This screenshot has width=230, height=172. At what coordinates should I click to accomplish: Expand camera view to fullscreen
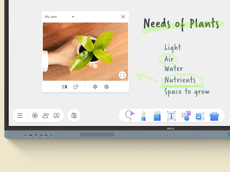[122, 75]
